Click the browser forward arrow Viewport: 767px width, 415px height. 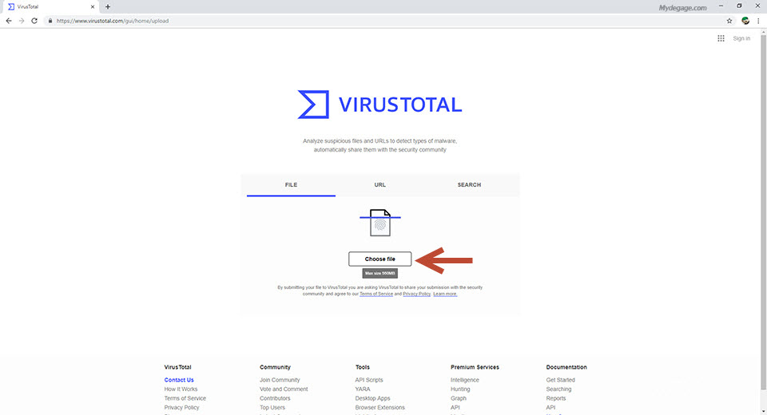coord(22,21)
